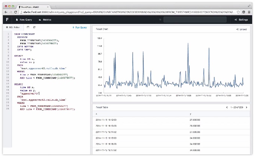Image resolution: width=255 pixels, height=157 pixels.
Task: Click the FnordMetric F logo
Action: click(7, 19)
